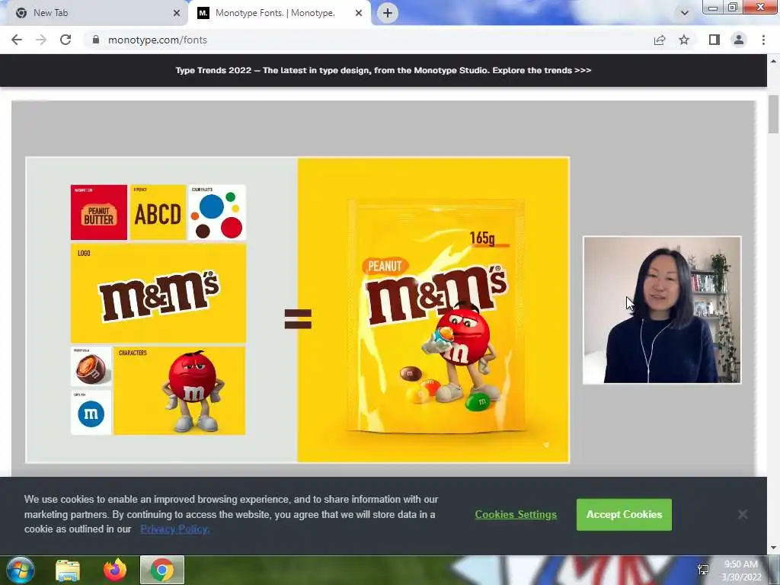Open Cookies Settings link
The height and width of the screenshot is (585, 780).
(x=516, y=514)
